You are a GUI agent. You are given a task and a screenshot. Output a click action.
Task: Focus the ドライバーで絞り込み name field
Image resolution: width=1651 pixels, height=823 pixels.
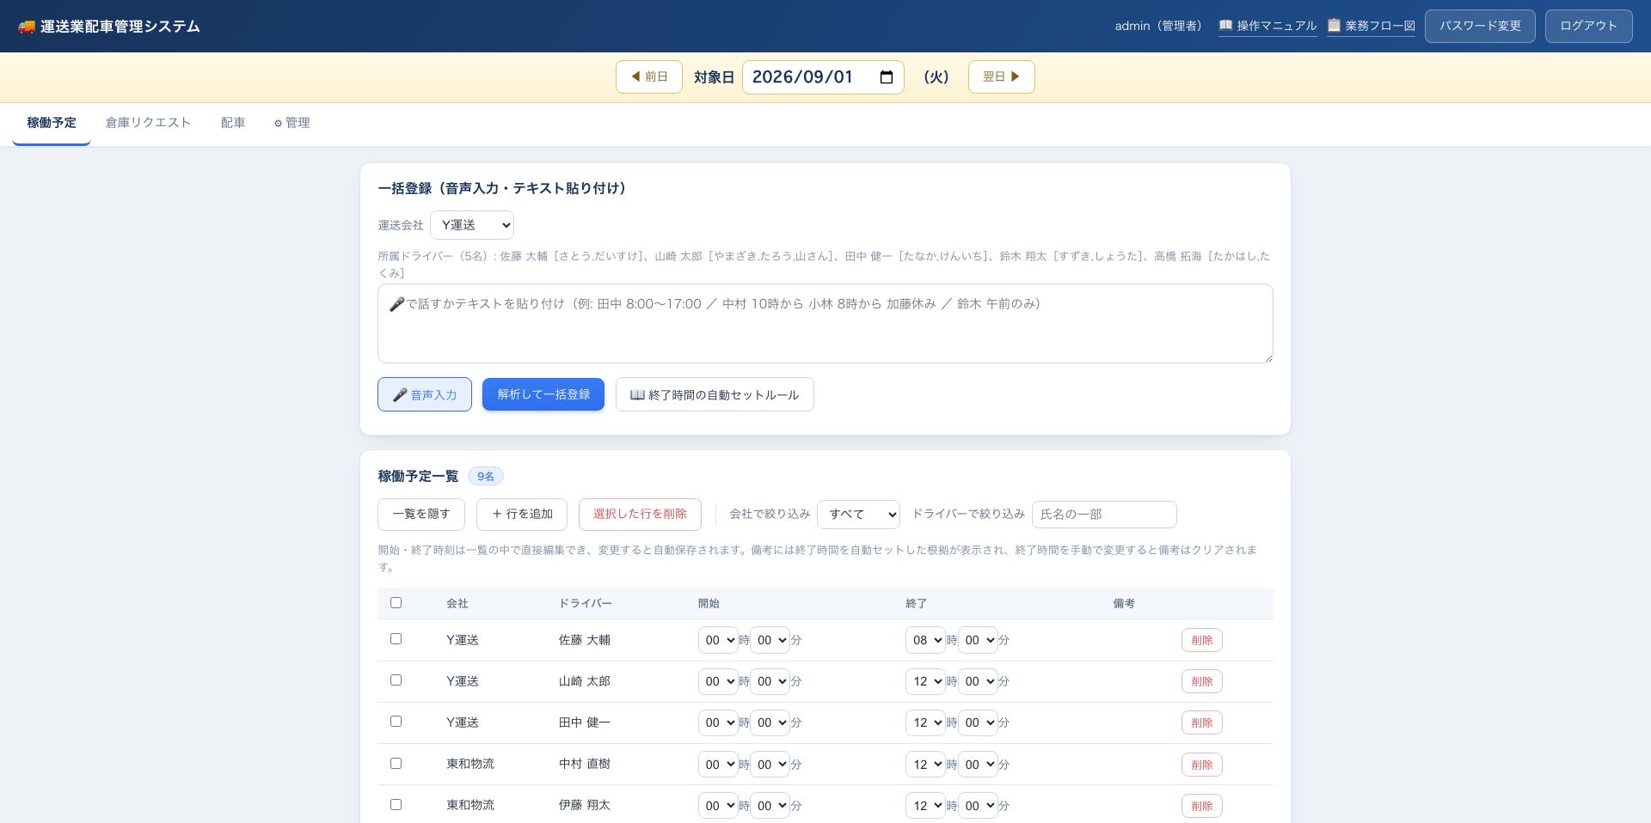(x=1104, y=514)
